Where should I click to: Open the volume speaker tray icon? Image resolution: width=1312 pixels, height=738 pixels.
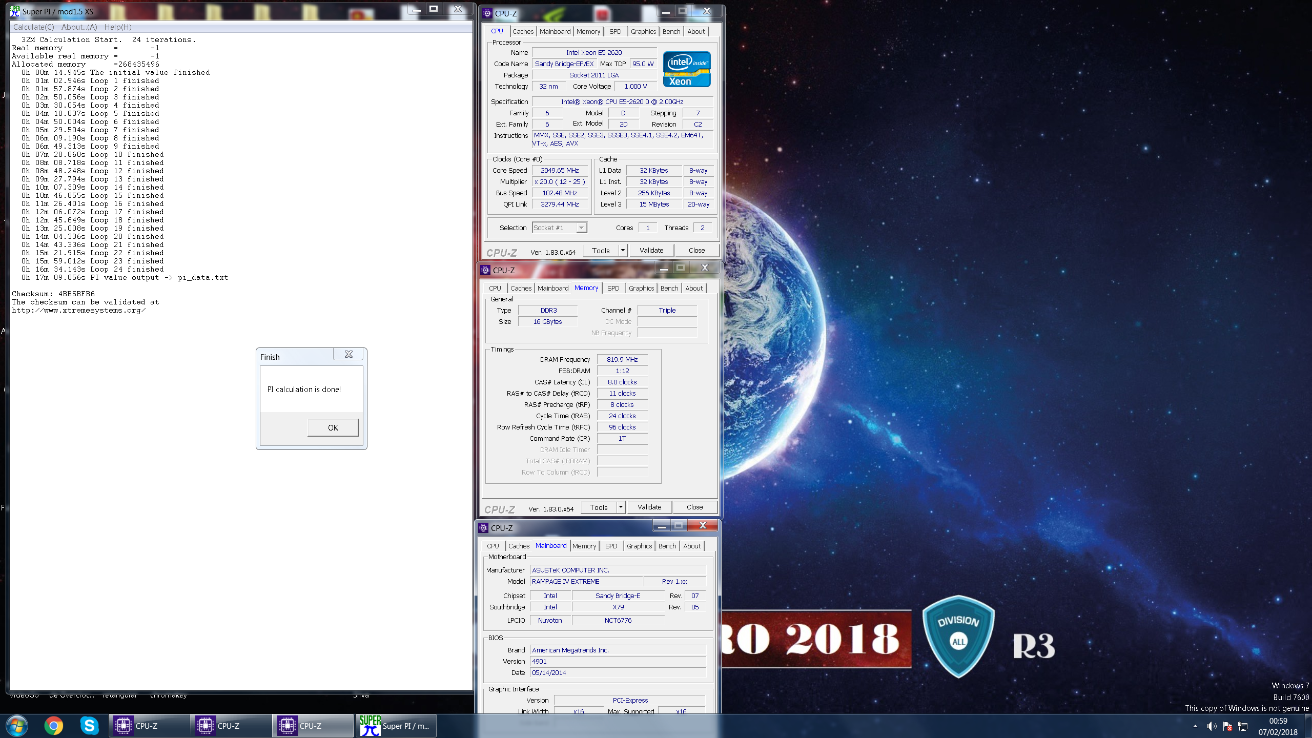point(1212,726)
